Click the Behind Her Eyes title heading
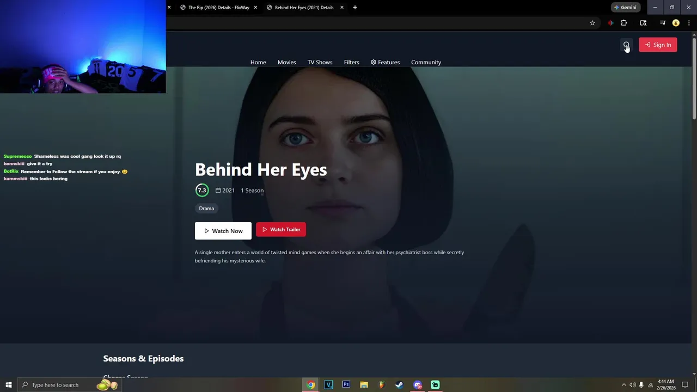This screenshot has width=697, height=392. (261, 169)
